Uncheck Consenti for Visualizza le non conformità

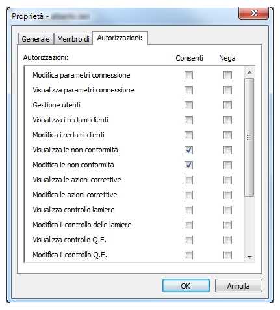[188, 150]
